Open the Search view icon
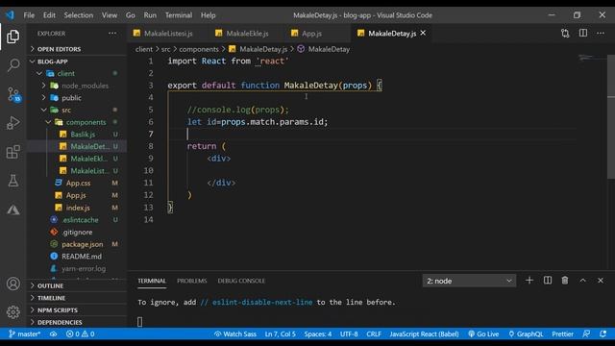This screenshot has width=615, height=346. [12, 64]
